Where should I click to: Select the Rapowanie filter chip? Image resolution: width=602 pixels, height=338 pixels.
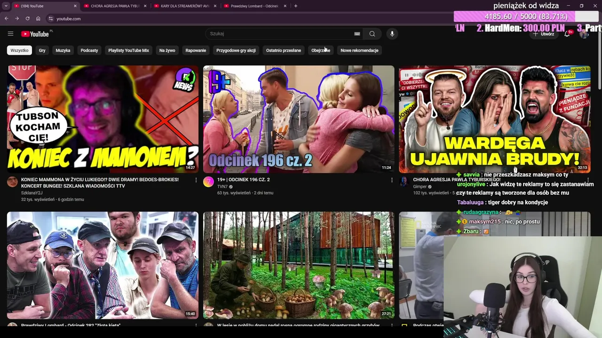tap(196, 50)
